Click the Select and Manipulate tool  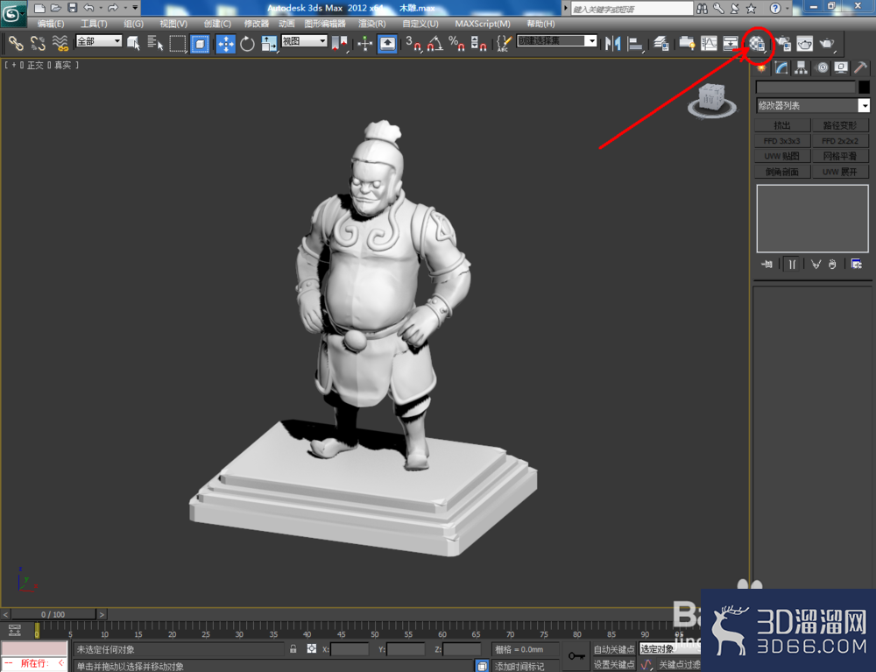point(364,44)
